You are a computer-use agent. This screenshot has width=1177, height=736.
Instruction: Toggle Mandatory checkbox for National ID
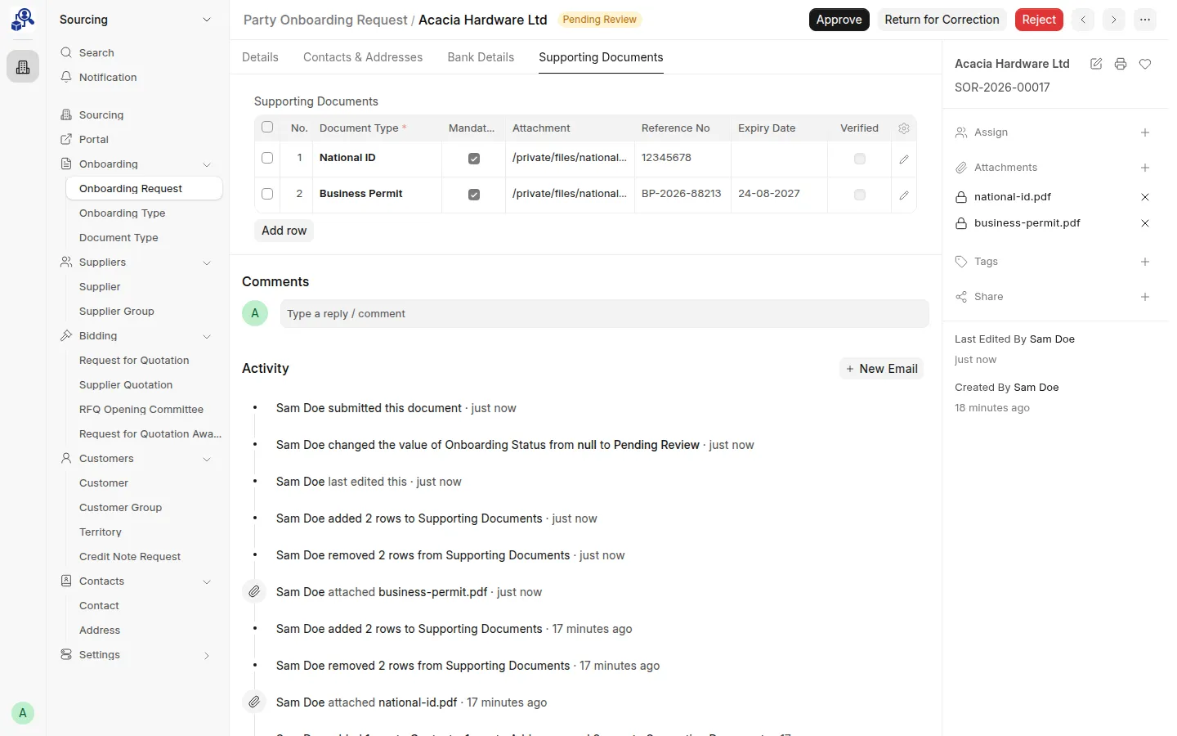(x=474, y=159)
